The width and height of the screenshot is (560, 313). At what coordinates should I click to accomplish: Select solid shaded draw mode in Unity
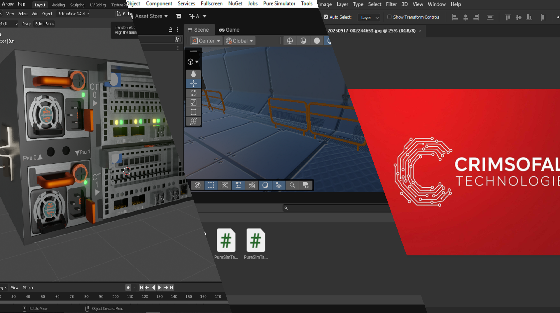317,41
